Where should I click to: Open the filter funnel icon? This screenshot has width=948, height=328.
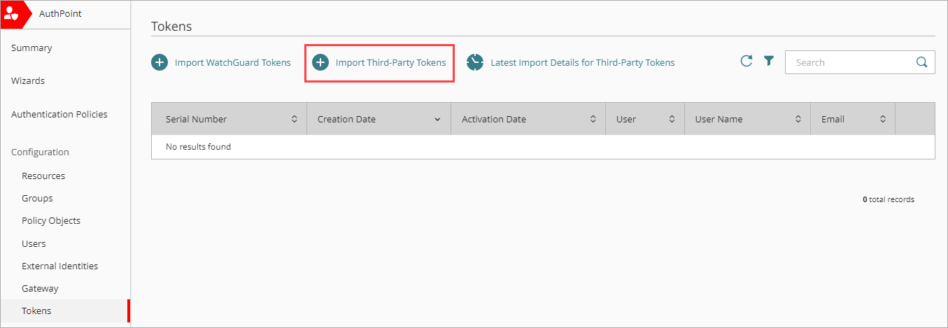(769, 61)
